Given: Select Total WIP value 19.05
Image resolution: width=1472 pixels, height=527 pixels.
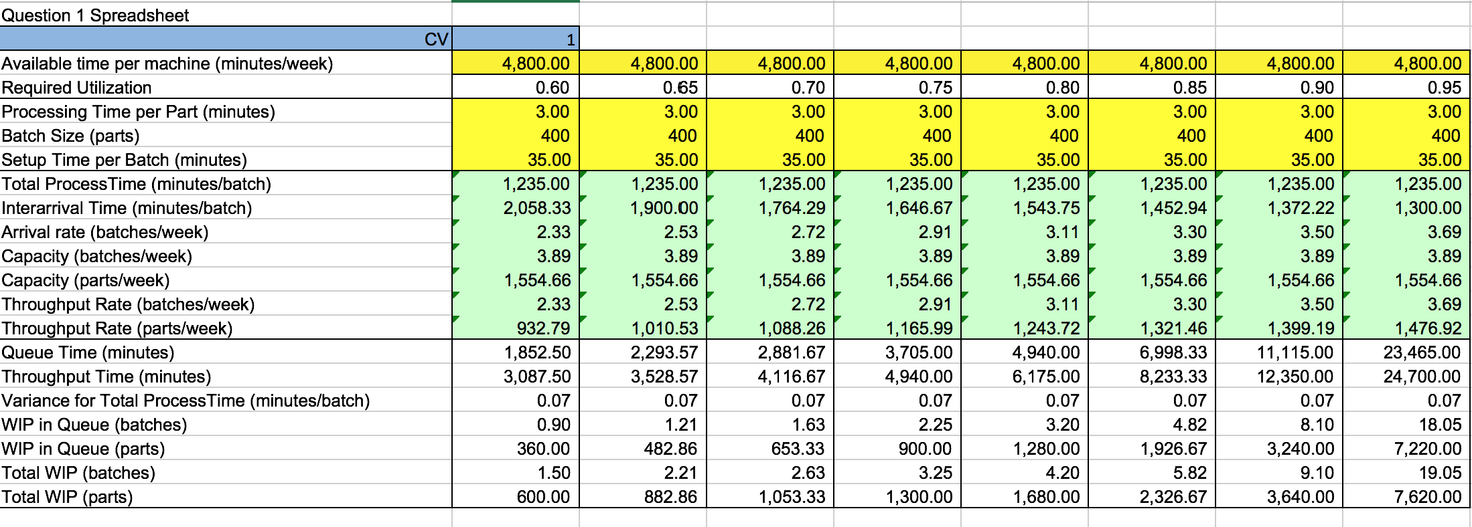Looking at the screenshot, I should click(1441, 473).
